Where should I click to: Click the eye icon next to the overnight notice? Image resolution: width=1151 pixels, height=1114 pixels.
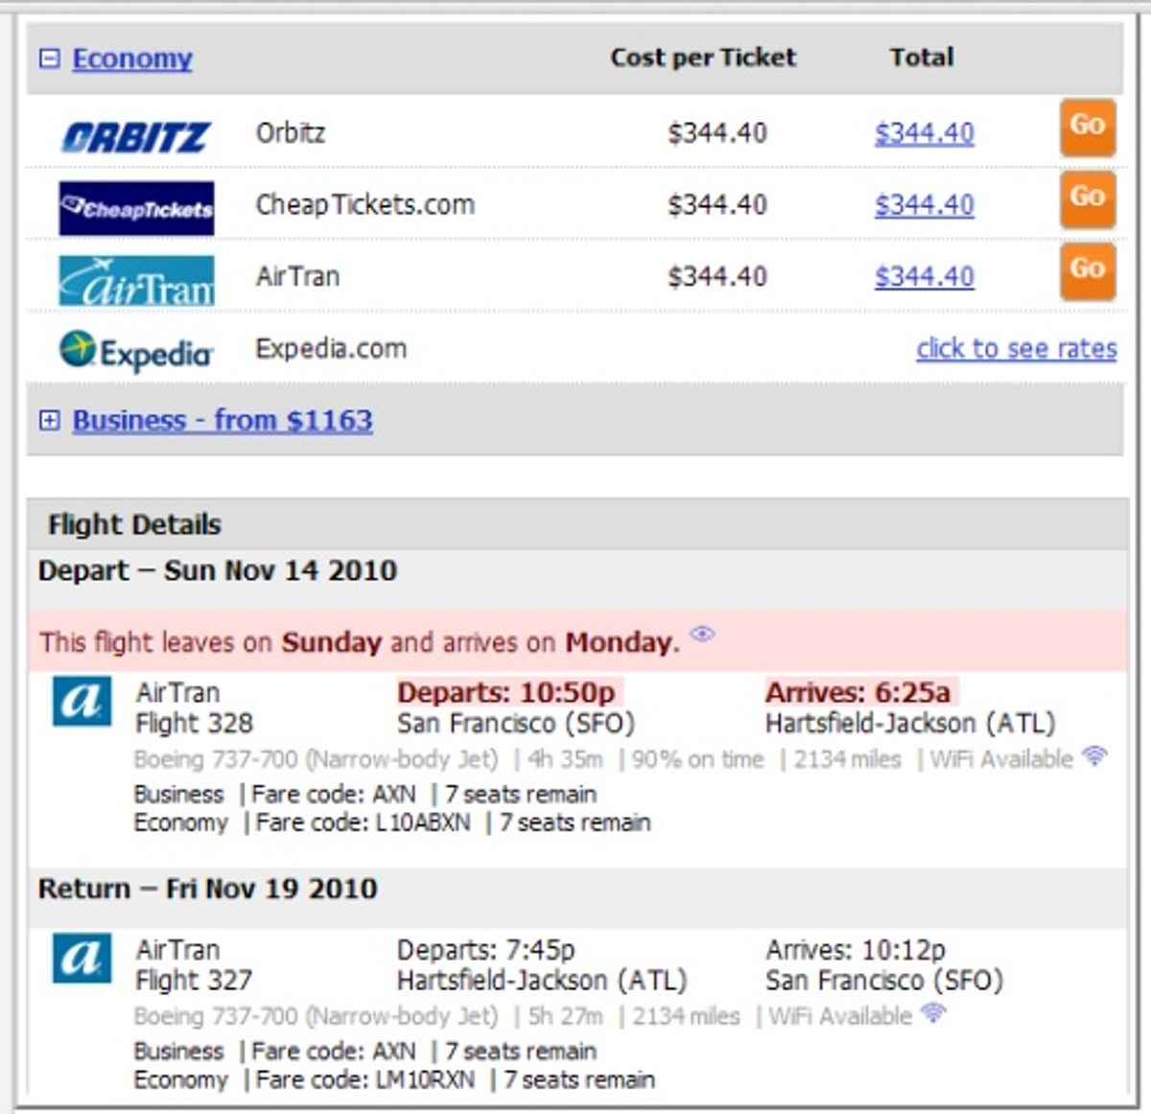pyautogui.click(x=703, y=635)
